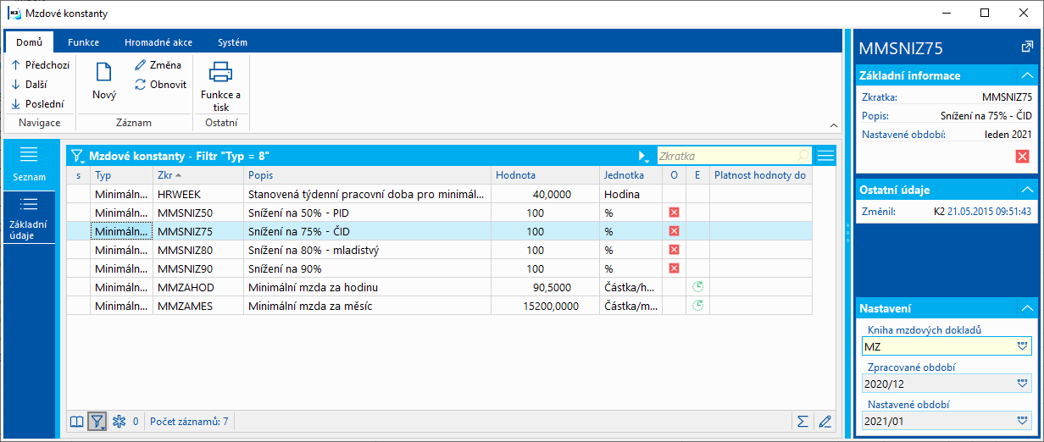Viewport: 1044px width, 442px height.
Task: Click the Předchozí navigation arrow
Action: point(40,64)
